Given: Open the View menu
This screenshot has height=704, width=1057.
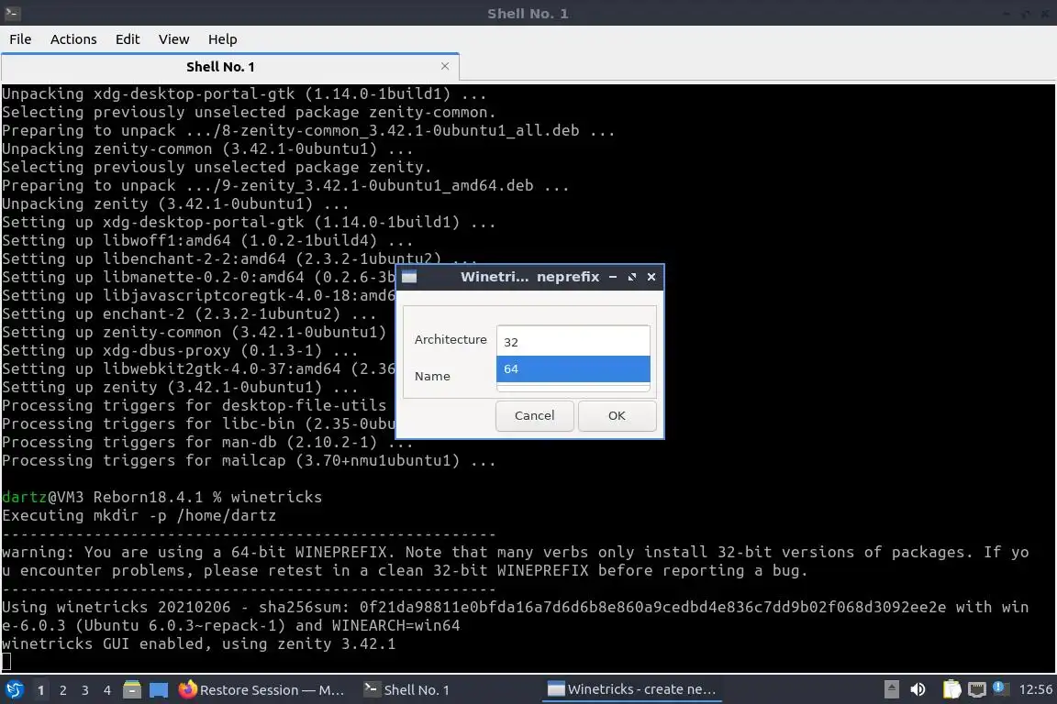Looking at the screenshot, I should click(x=174, y=39).
